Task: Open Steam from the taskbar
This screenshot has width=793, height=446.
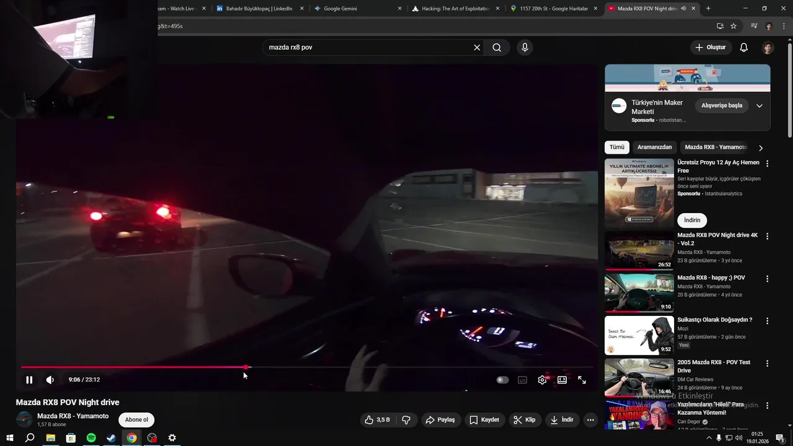Action: coord(112,438)
